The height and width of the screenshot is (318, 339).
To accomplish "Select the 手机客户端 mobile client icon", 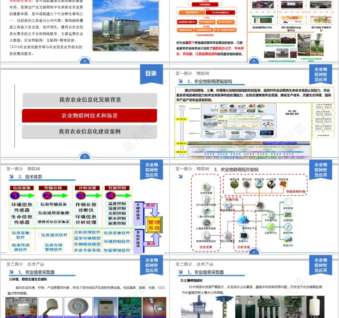I will tap(271, 215).
